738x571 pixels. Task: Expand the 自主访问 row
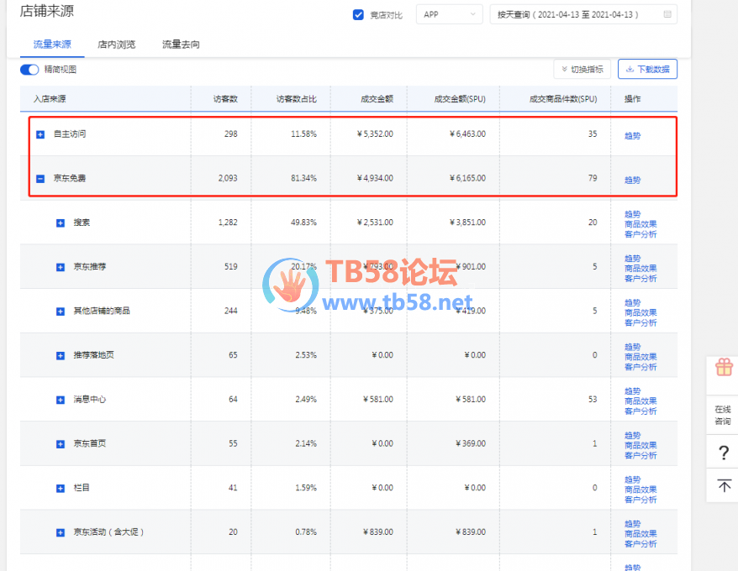(40, 135)
